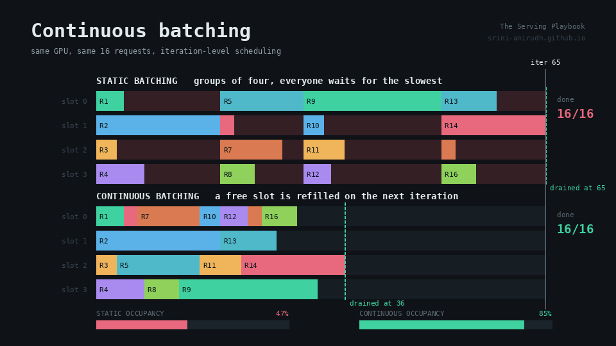The image size is (616, 346).
Task: Choose R4 block in continuous batching
Action: point(120,289)
